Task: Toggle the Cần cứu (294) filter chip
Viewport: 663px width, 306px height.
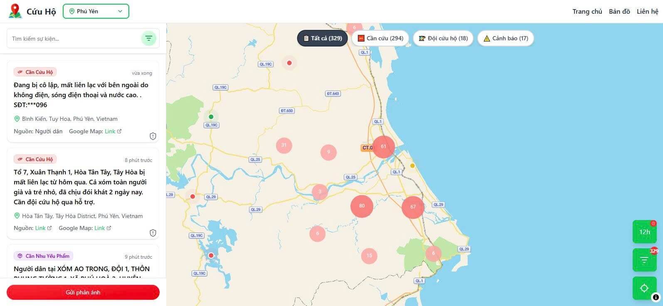Action: tap(380, 38)
